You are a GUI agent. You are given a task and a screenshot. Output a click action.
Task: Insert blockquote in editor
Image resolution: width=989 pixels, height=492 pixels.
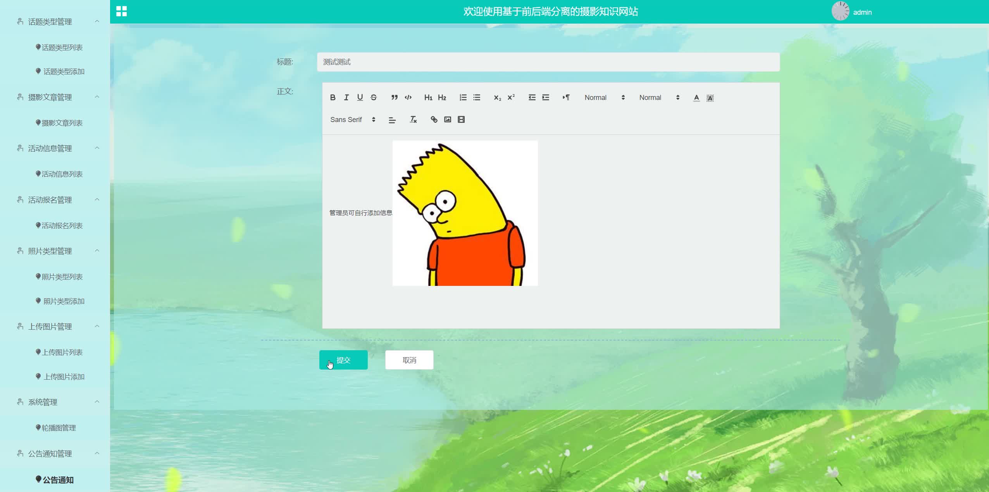pyautogui.click(x=394, y=98)
